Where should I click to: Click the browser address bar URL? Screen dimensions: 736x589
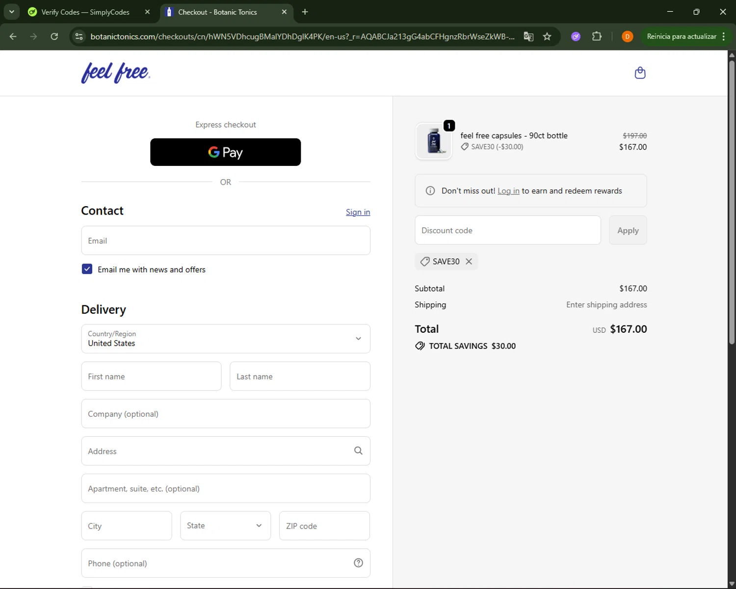(x=302, y=36)
